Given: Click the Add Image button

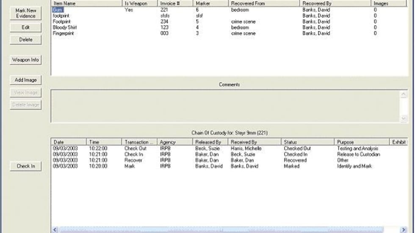Looking at the screenshot, I should (x=25, y=80).
